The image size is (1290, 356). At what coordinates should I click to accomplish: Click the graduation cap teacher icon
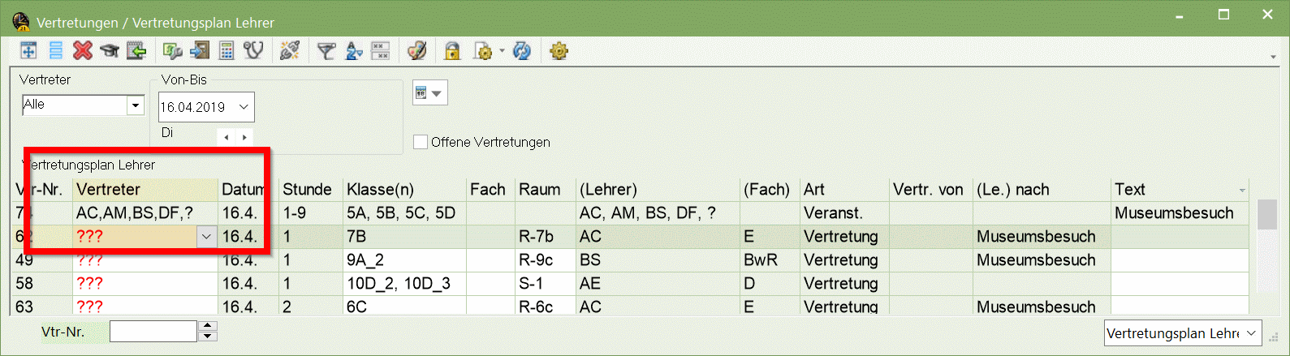(x=109, y=51)
